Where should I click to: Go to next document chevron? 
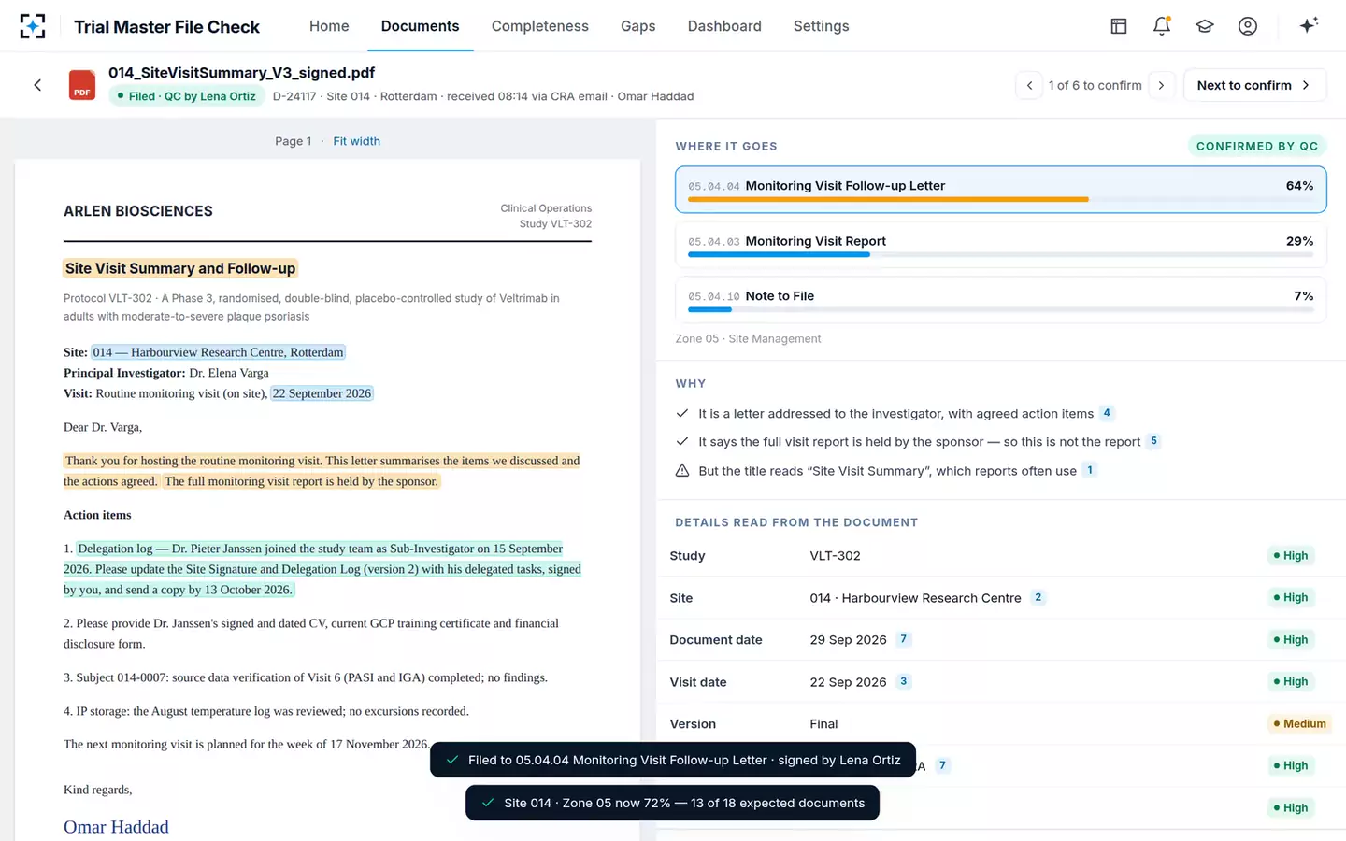click(x=1162, y=85)
